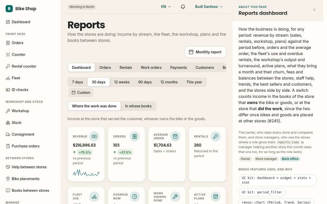Switch to the Payments report tab
The width and height of the screenshot is (327, 204).
[x=179, y=68]
